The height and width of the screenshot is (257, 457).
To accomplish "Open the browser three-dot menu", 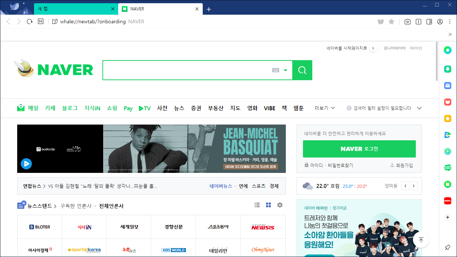I will pos(449,21).
